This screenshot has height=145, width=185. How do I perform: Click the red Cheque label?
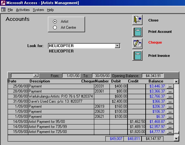point(155,42)
